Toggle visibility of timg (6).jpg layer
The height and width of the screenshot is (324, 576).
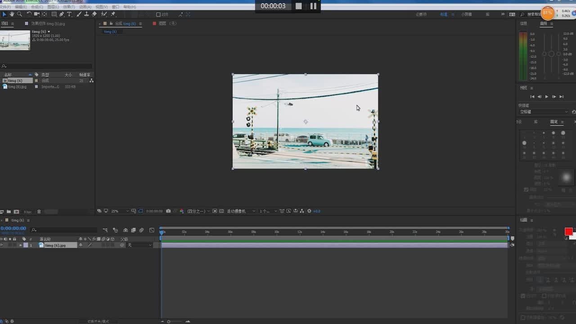[1, 245]
